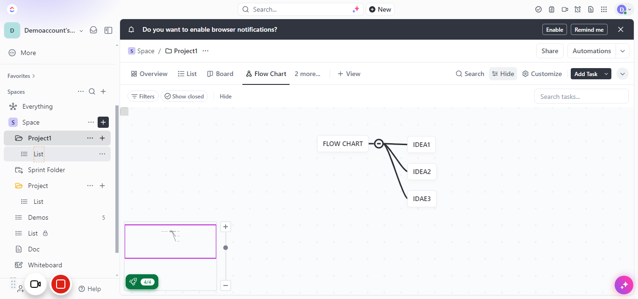Switch to the List view tab

[x=187, y=74]
